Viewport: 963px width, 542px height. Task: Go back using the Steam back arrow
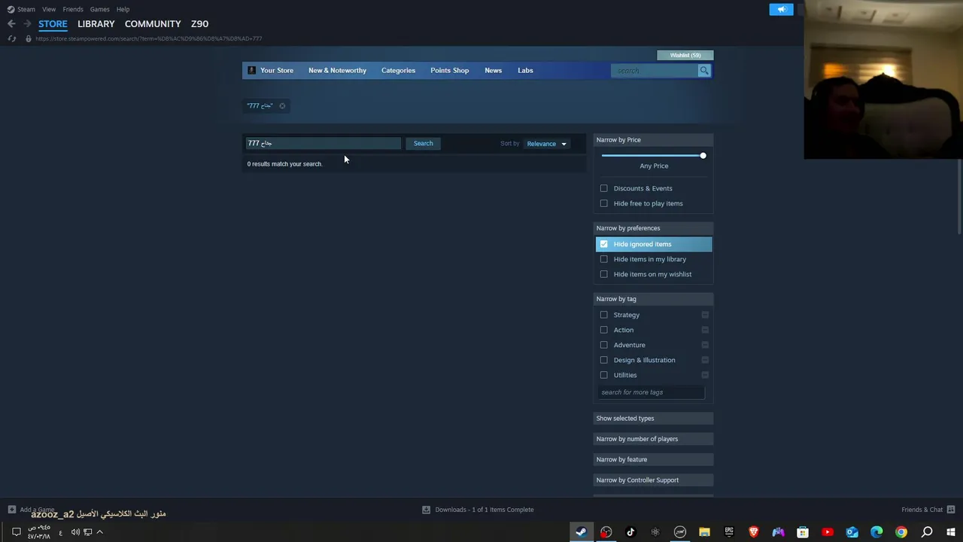11,24
